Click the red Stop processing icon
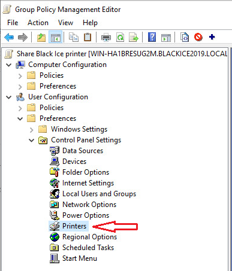This screenshot has height=271, width=232. [x=198, y=37]
